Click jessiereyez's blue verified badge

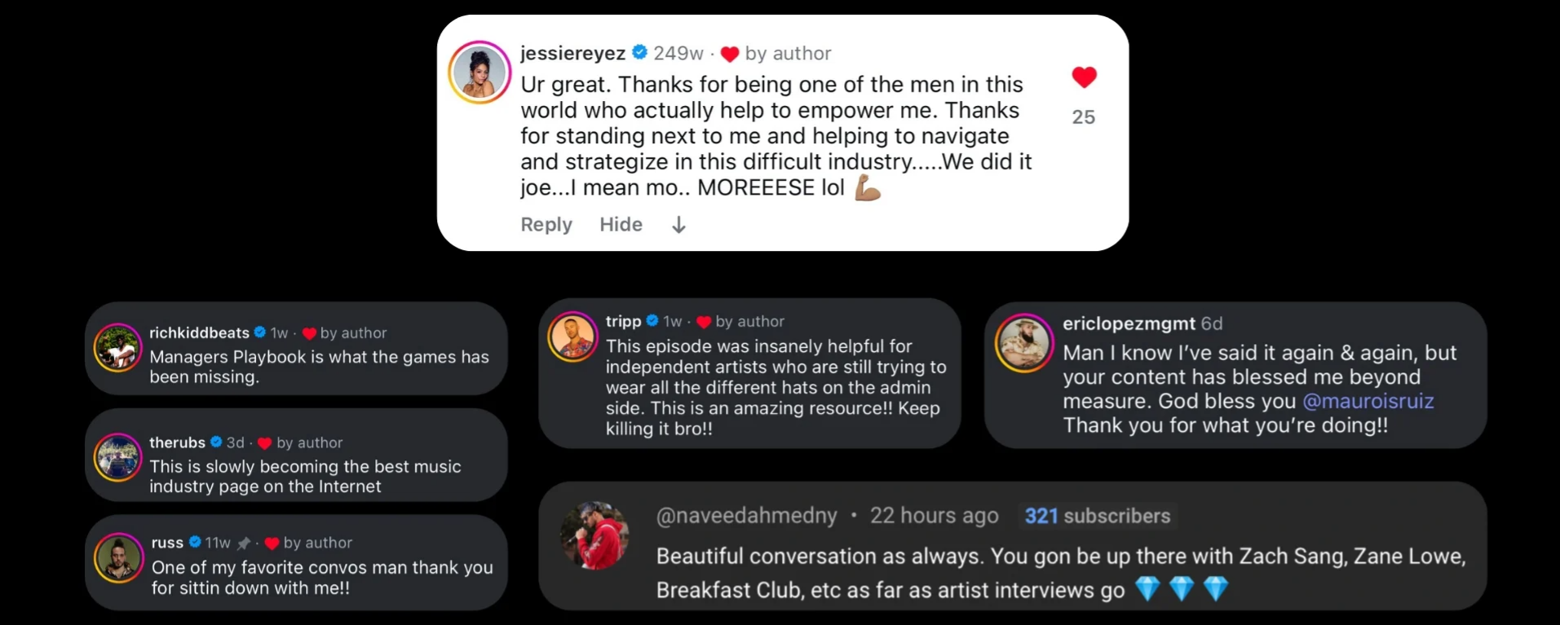coord(640,53)
